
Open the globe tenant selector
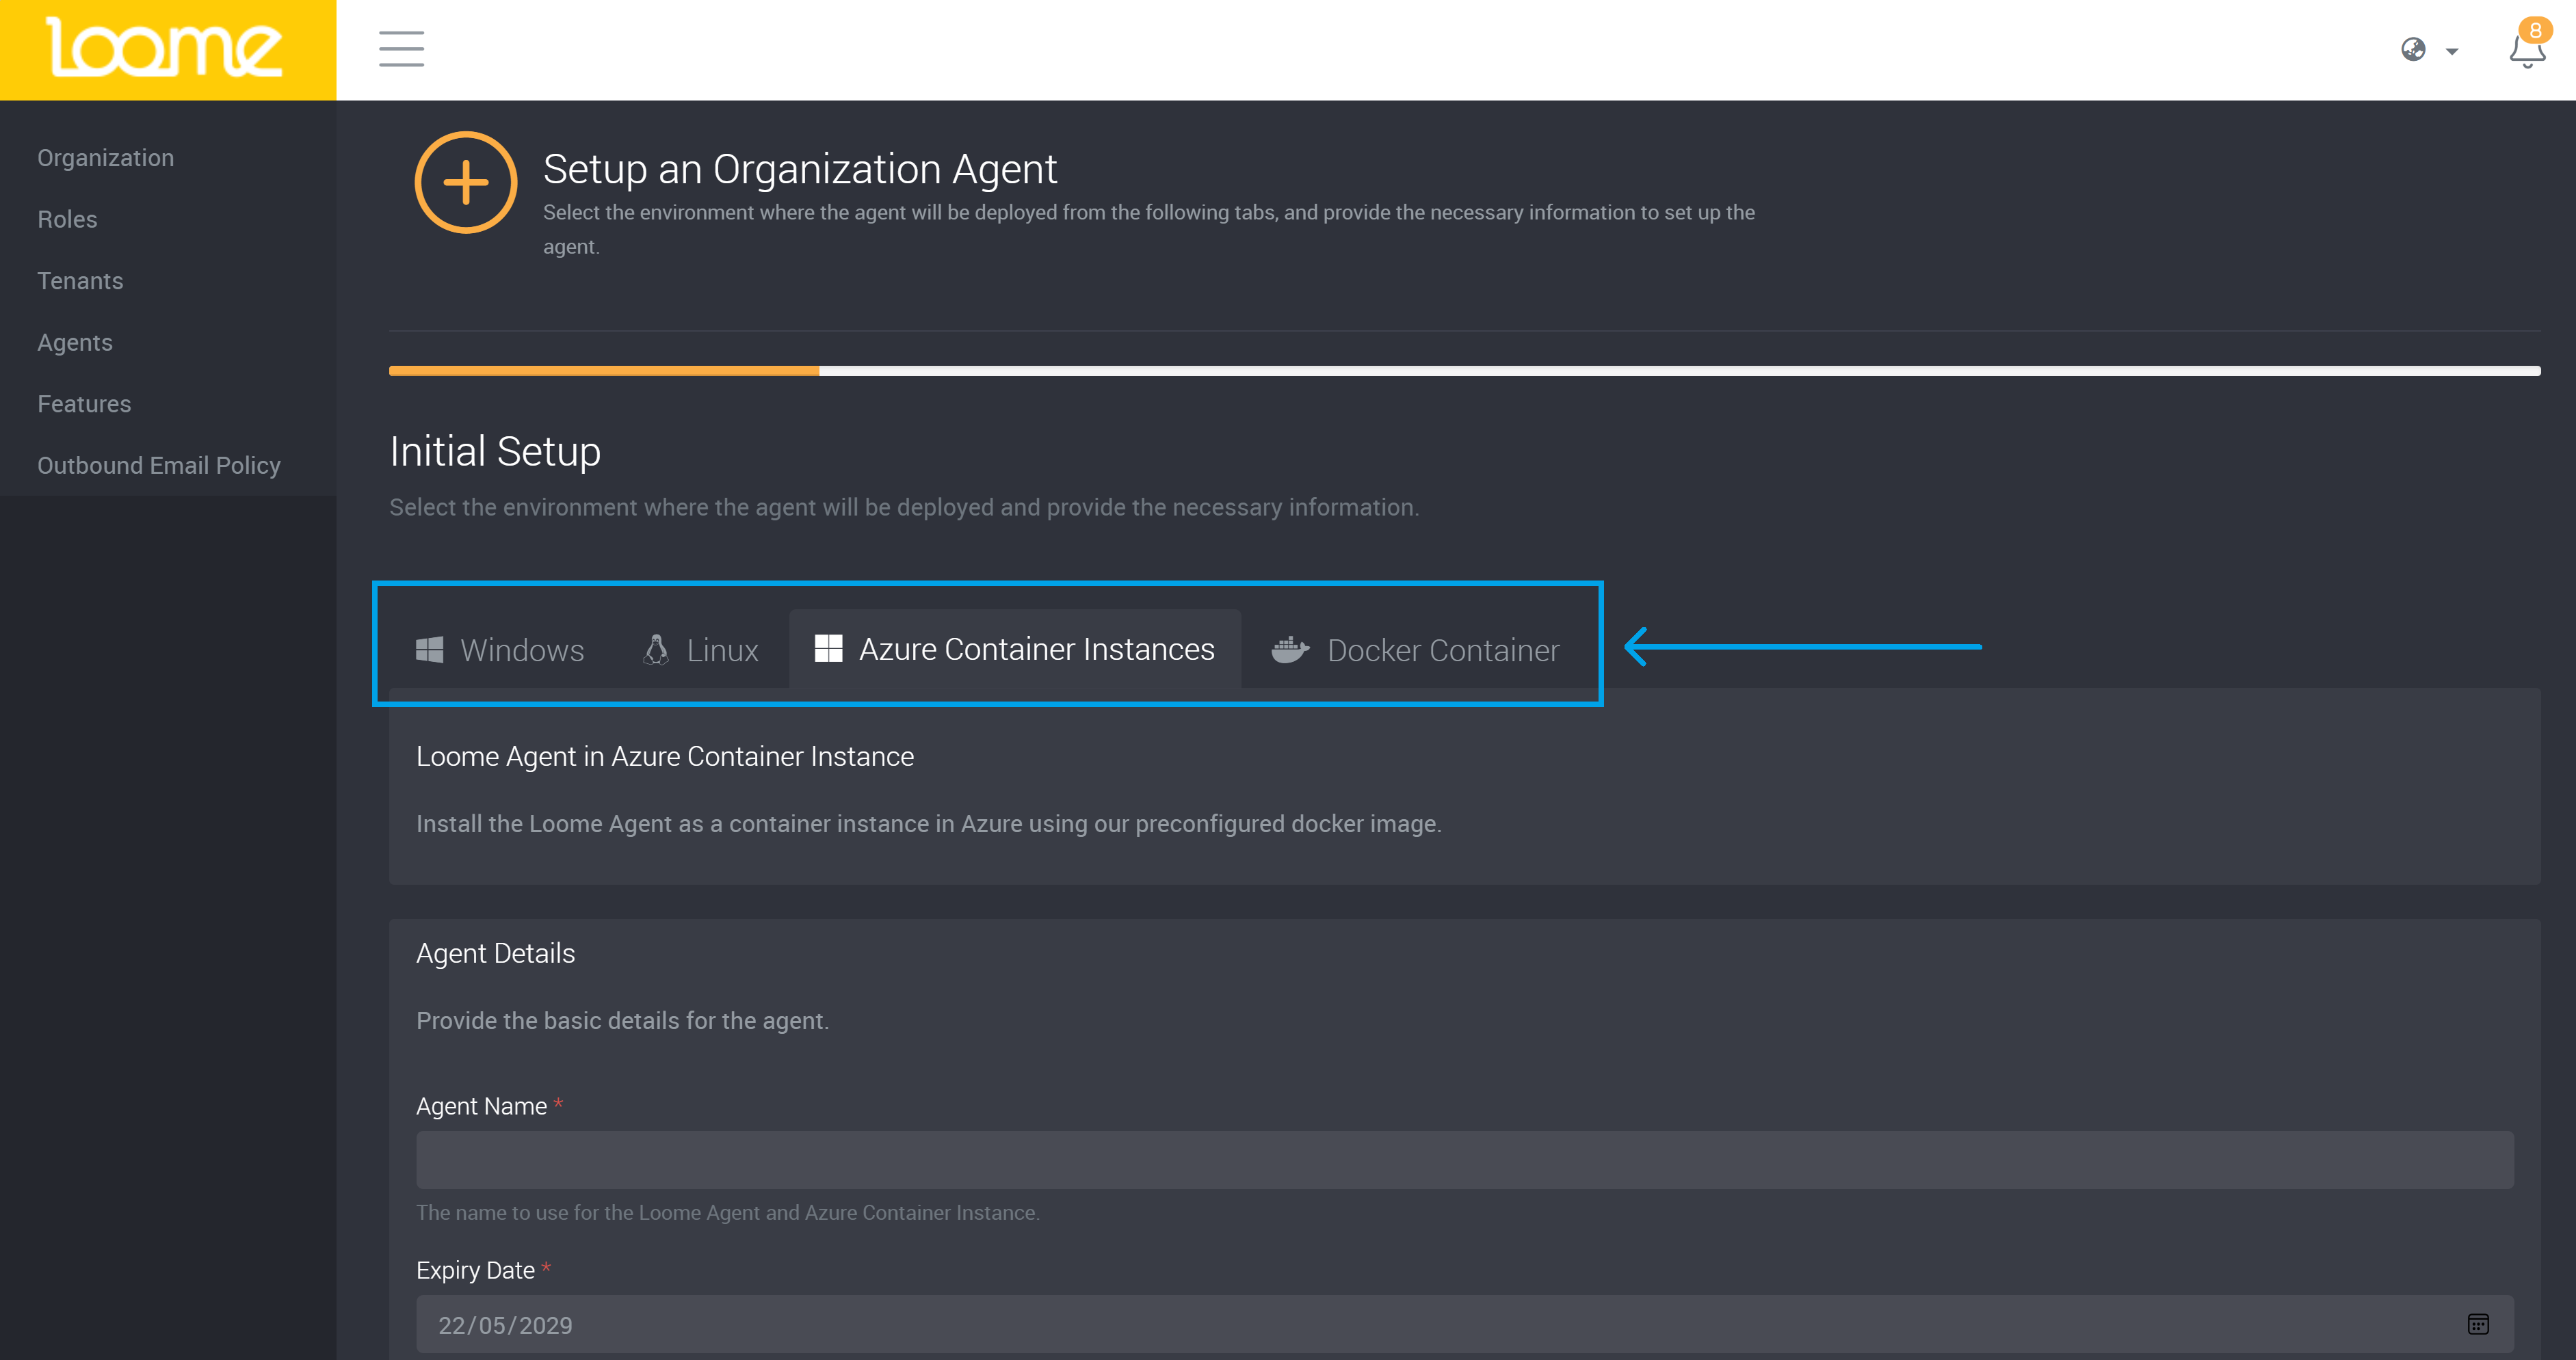tap(2429, 50)
